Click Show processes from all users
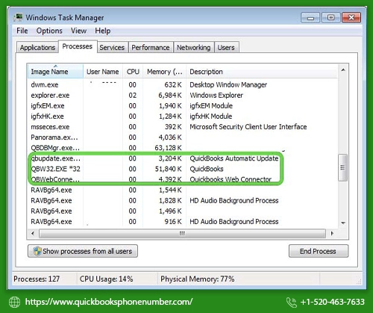The height and width of the screenshot is (313, 373). (83, 251)
